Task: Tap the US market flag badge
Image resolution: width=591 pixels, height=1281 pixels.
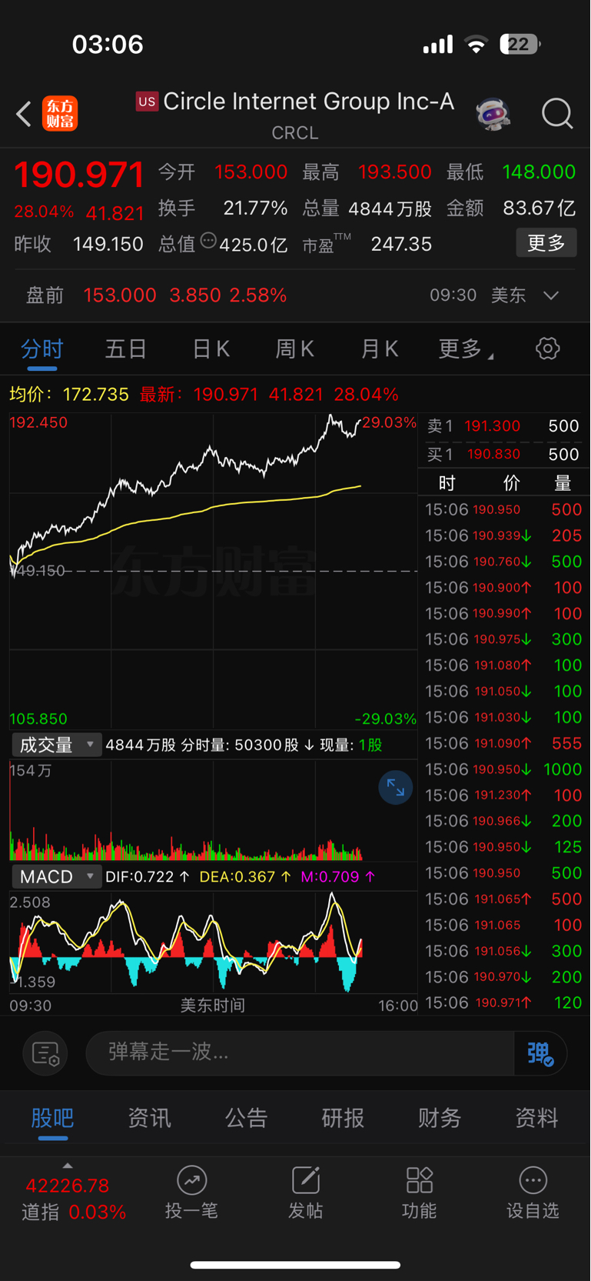Action: pos(147,102)
